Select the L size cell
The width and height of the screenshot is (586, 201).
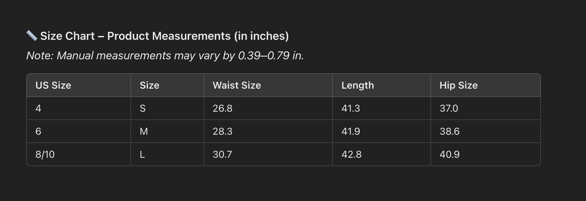point(142,154)
